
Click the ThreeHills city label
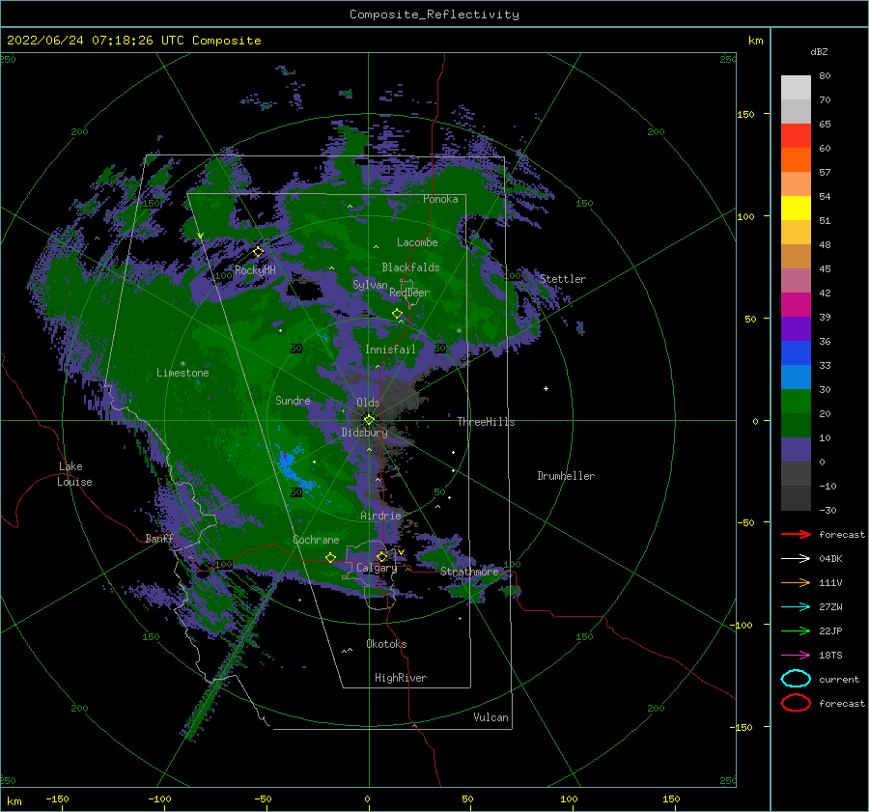coord(486,422)
